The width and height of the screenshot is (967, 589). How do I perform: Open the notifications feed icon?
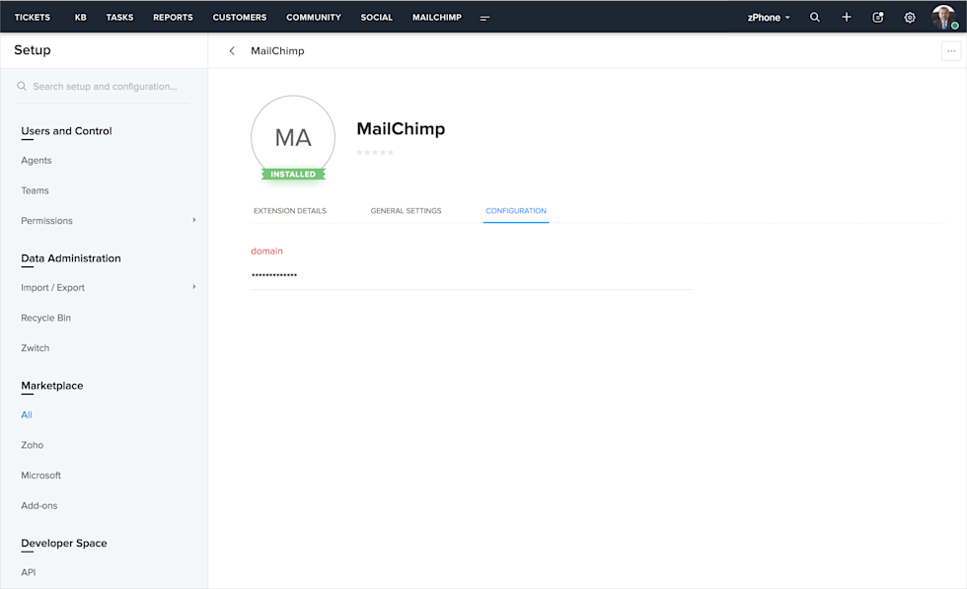[x=877, y=17]
